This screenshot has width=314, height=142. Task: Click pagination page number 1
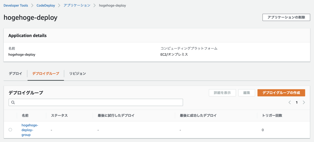(x=297, y=103)
